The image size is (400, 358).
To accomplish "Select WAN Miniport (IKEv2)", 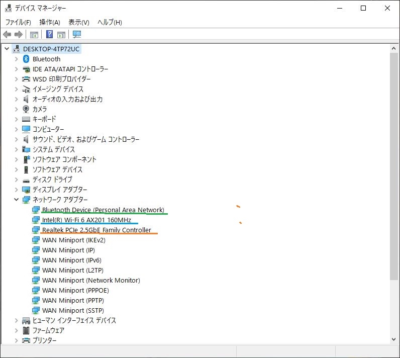I will 74,240.
